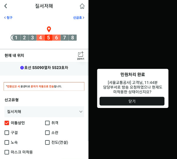
Task: Uncheck the 이동상인 checkbox
Action: pyautogui.click(x=7, y=123)
